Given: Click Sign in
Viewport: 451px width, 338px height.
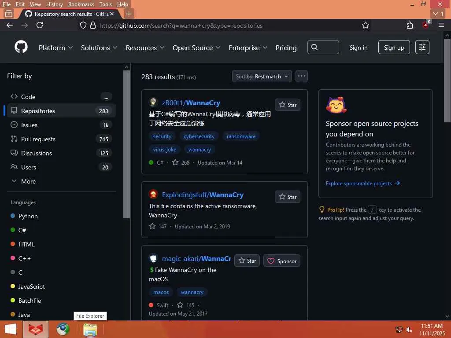Looking at the screenshot, I should pyautogui.click(x=359, y=48).
